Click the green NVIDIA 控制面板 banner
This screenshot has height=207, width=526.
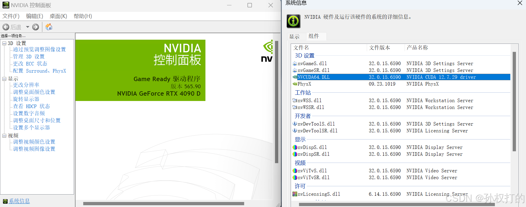click(140, 70)
